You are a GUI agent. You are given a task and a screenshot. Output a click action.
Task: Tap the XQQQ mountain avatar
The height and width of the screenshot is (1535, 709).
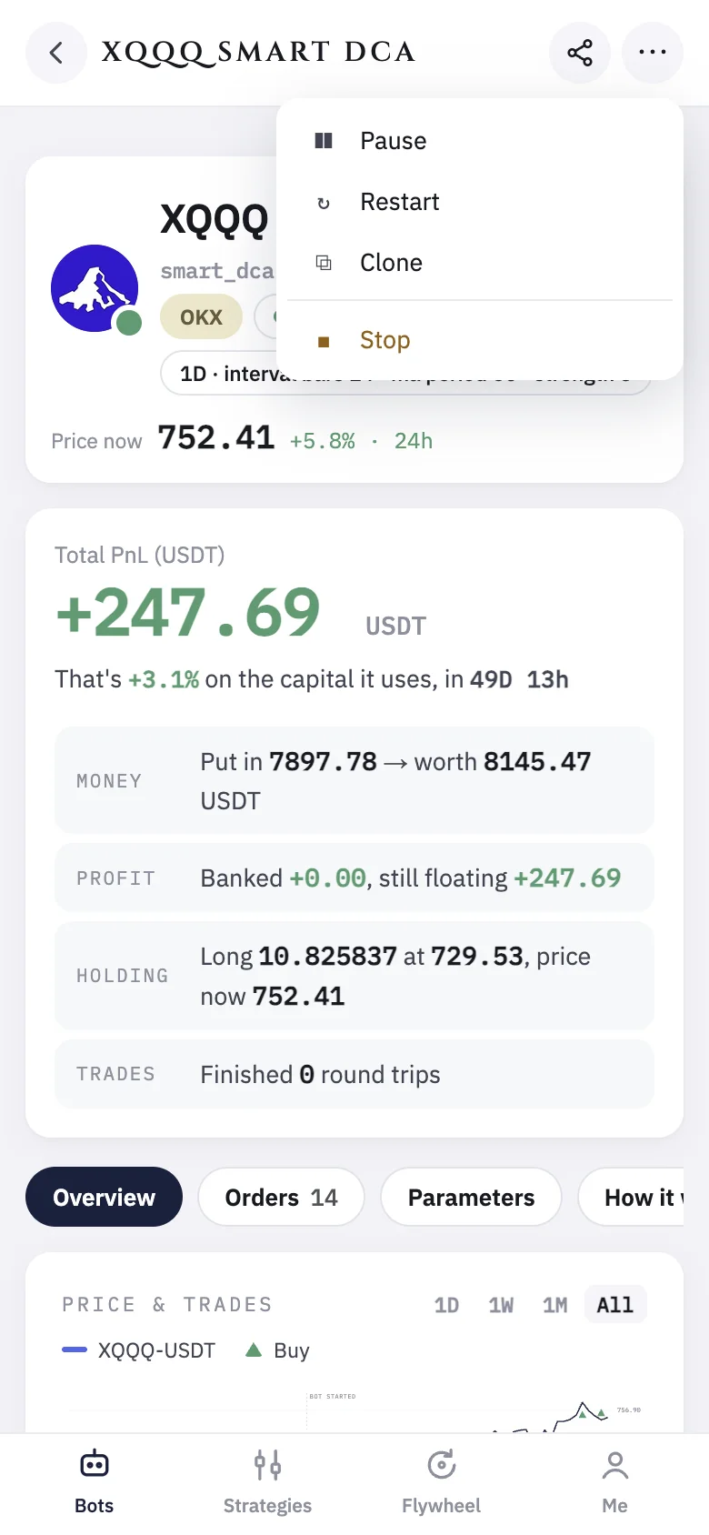[95, 288]
